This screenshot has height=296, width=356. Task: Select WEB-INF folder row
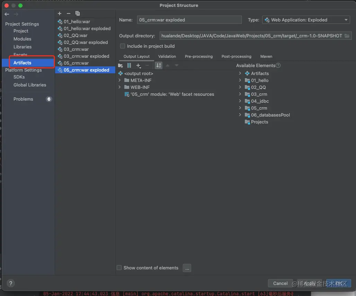(137, 87)
